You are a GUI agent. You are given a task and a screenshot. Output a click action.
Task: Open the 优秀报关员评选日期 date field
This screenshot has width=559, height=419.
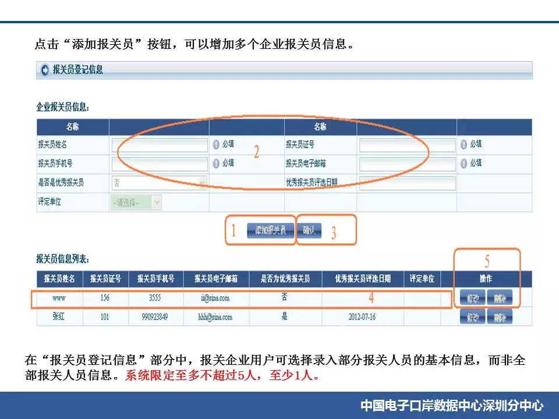coord(407,183)
